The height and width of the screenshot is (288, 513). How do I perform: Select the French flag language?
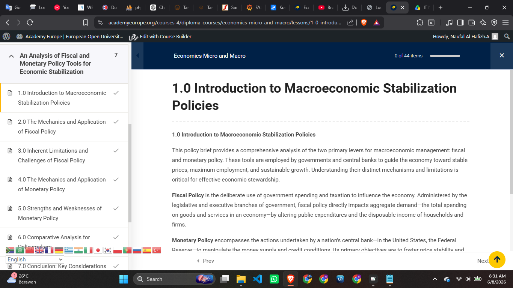coord(49,250)
